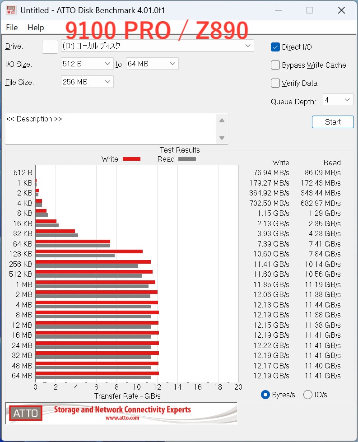Viewport: 358px width, 442px height.
Task: Enable the Verify Data checkbox
Action: click(275, 83)
